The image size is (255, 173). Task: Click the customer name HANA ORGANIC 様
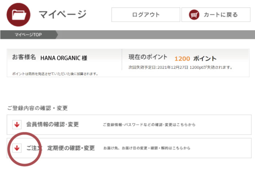point(64,58)
